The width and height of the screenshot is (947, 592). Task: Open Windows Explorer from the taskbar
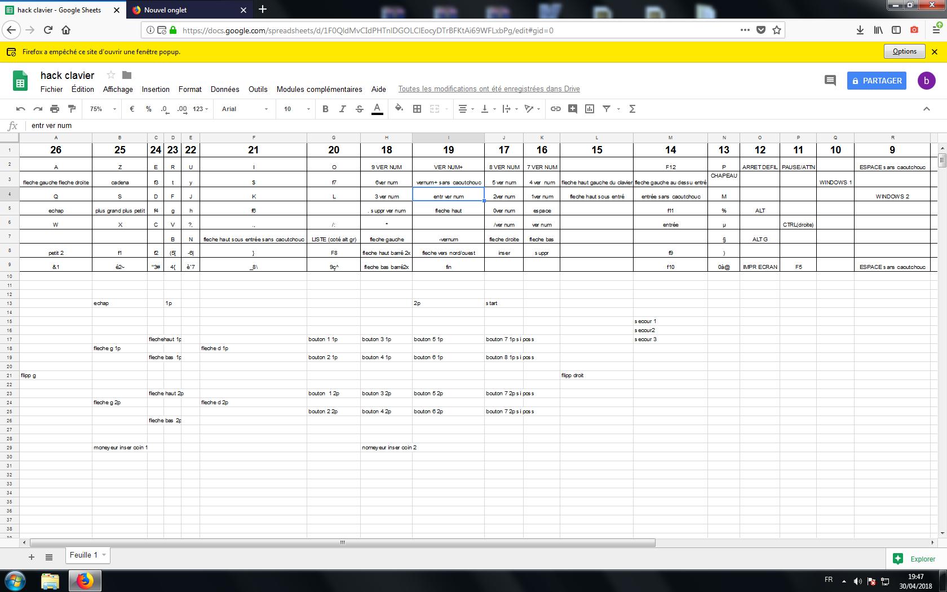click(x=50, y=581)
